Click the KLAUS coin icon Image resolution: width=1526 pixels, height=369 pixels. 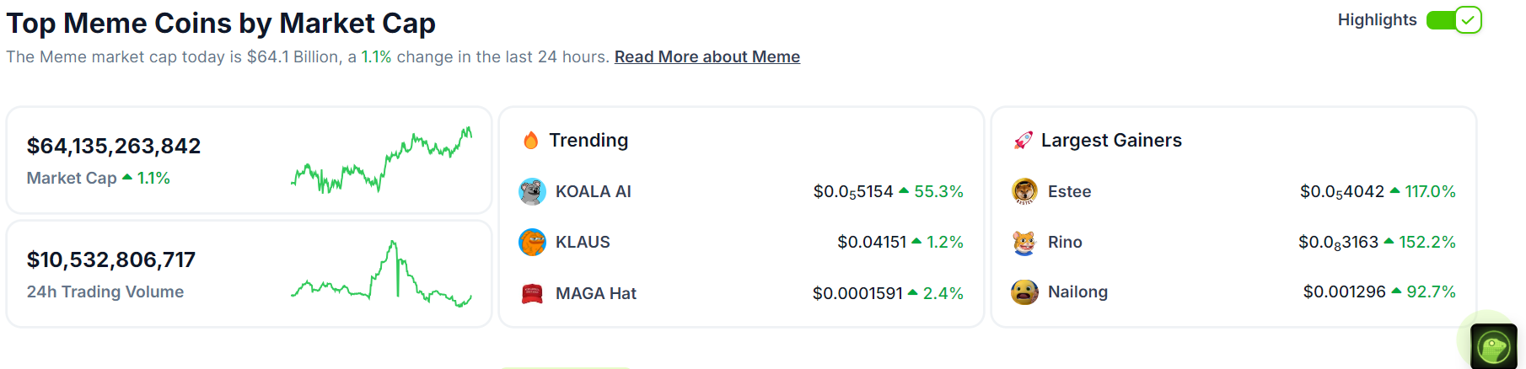coord(532,243)
